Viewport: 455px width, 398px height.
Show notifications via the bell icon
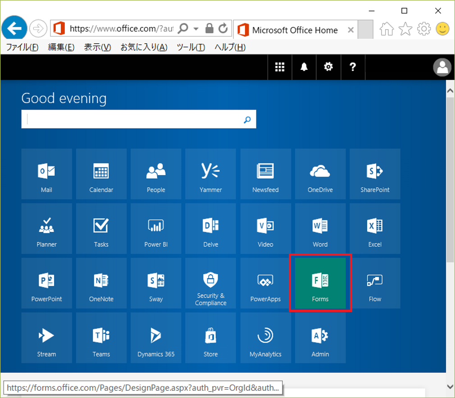tap(304, 67)
